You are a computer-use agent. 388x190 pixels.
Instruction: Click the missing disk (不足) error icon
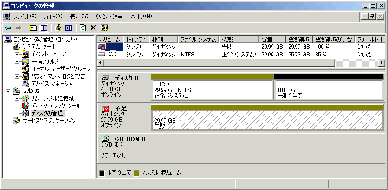pos(106,108)
